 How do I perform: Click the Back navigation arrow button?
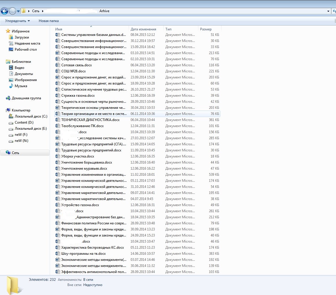(5, 11)
